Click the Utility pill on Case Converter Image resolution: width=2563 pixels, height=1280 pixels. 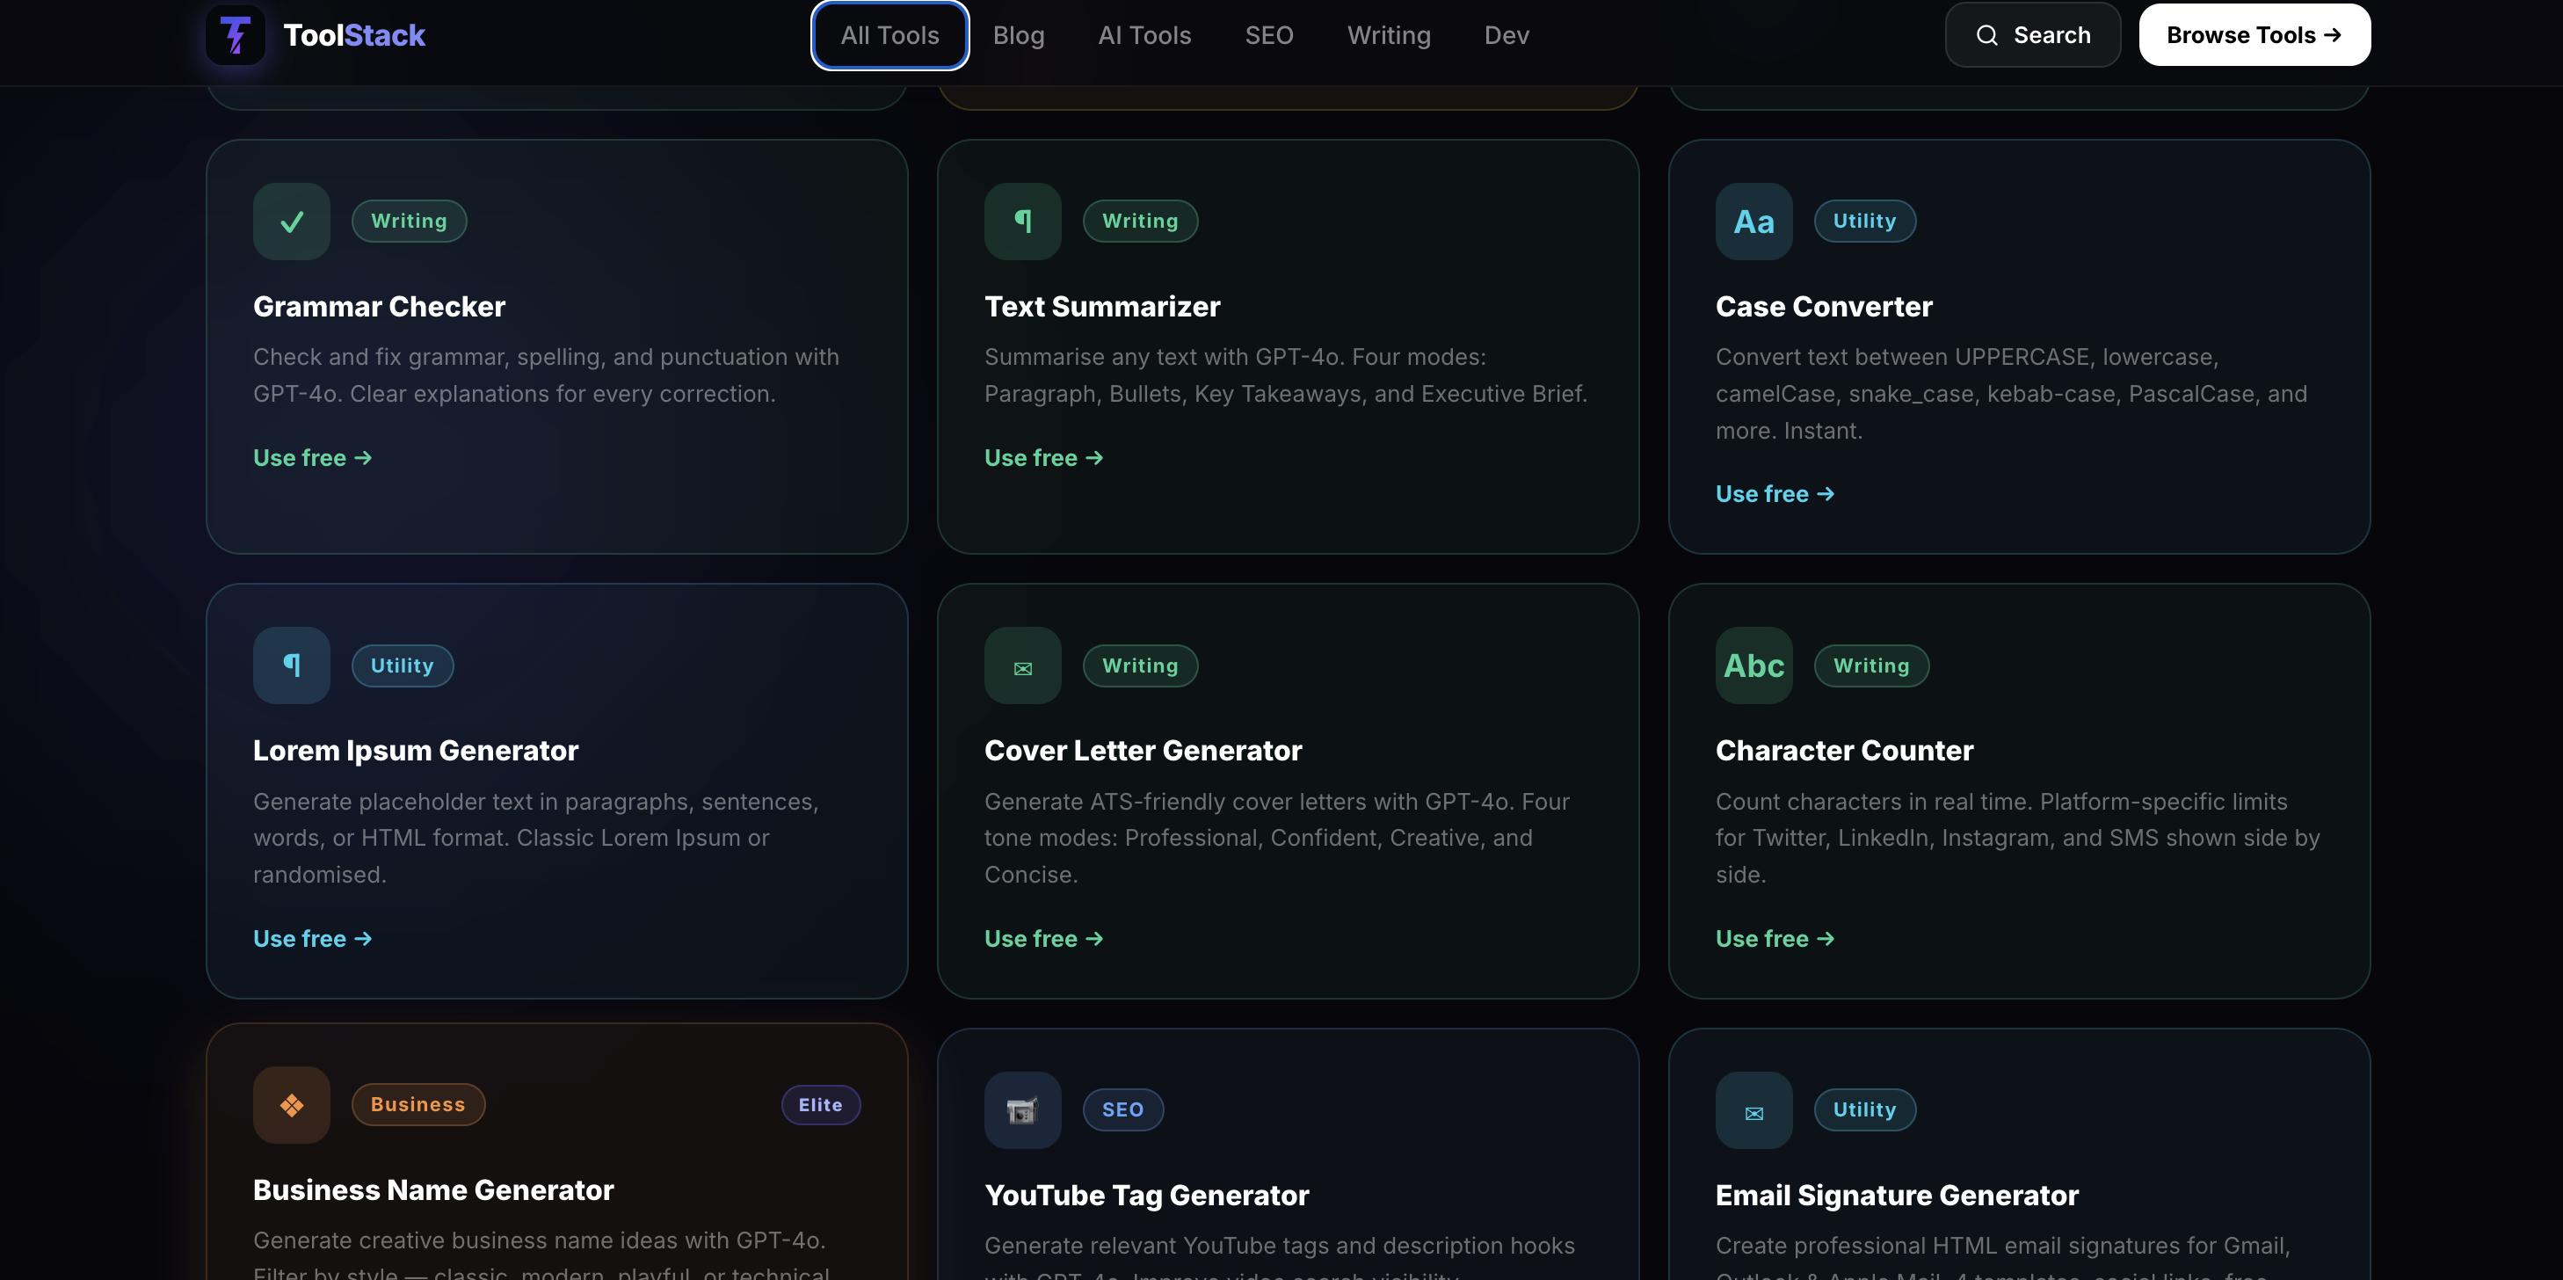point(1864,221)
